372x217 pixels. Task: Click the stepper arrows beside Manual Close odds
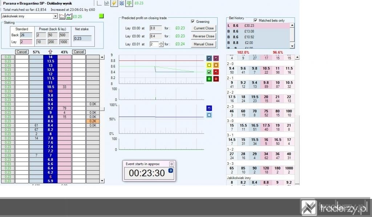click(x=161, y=44)
